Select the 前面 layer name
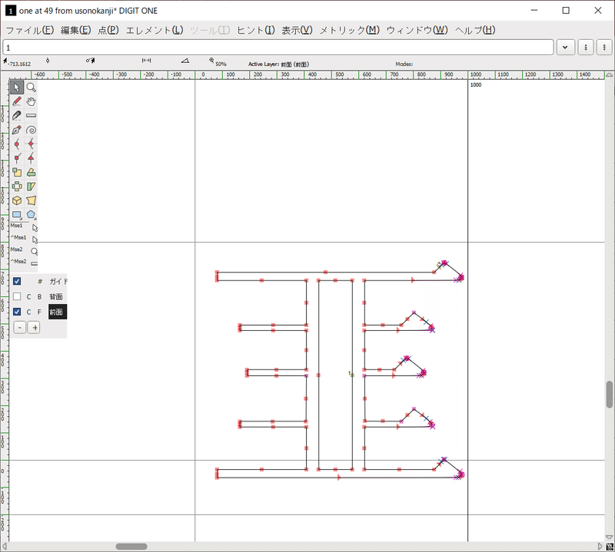Image resolution: width=615 pixels, height=552 pixels. tap(58, 312)
